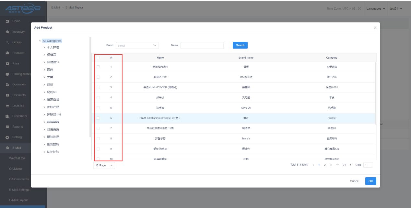411x208 pixels.
Task: Click the product table vertical scrollbar
Action: [x=376, y=91]
